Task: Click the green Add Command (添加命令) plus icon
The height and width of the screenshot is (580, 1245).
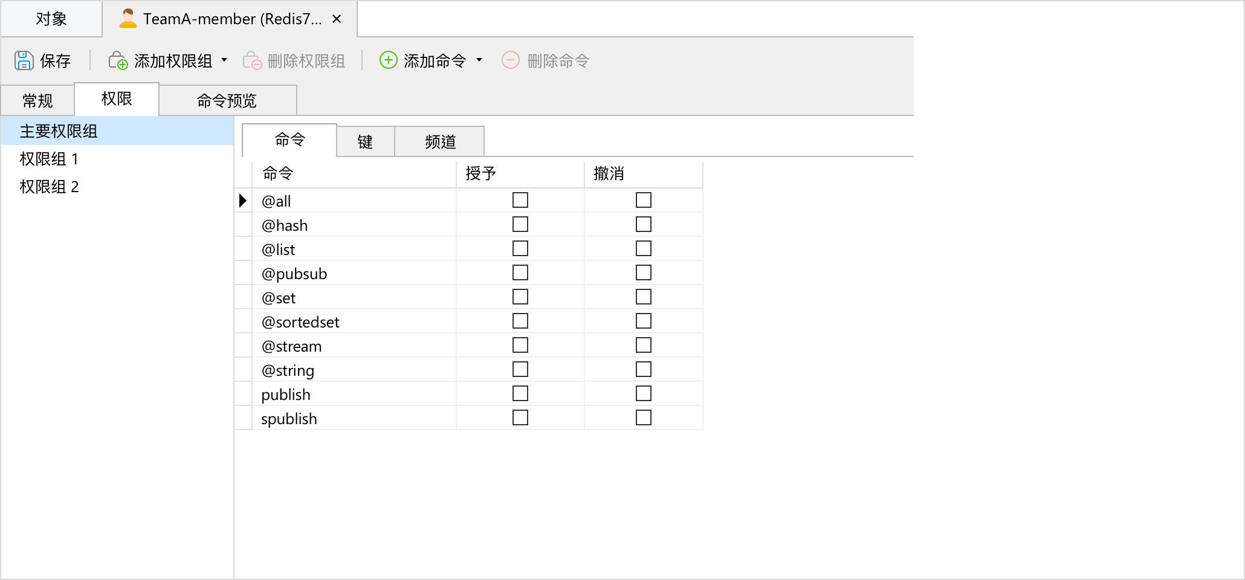Action: tap(388, 60)
